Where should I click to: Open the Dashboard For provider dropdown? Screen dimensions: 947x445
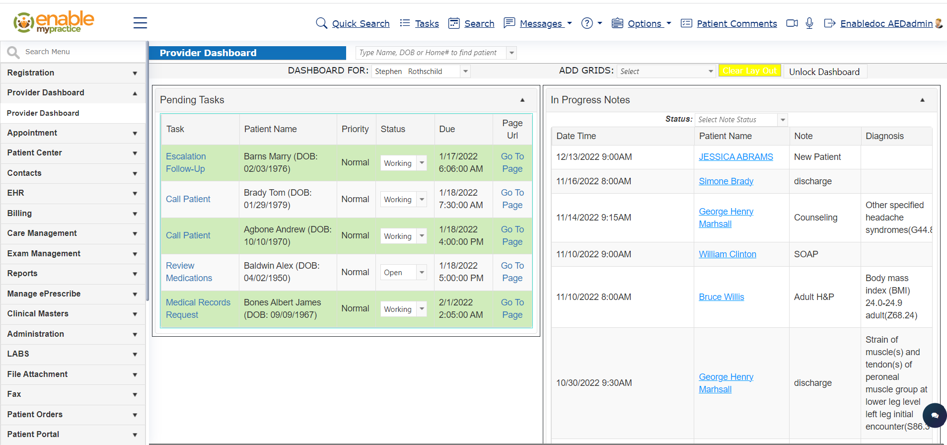click(465, 72)
